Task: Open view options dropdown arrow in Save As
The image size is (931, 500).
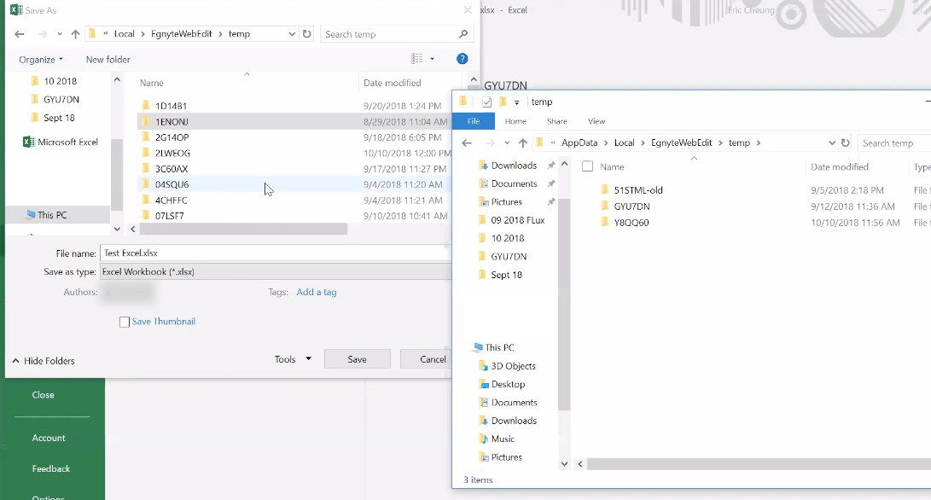Action: click(x=432, y=59)
